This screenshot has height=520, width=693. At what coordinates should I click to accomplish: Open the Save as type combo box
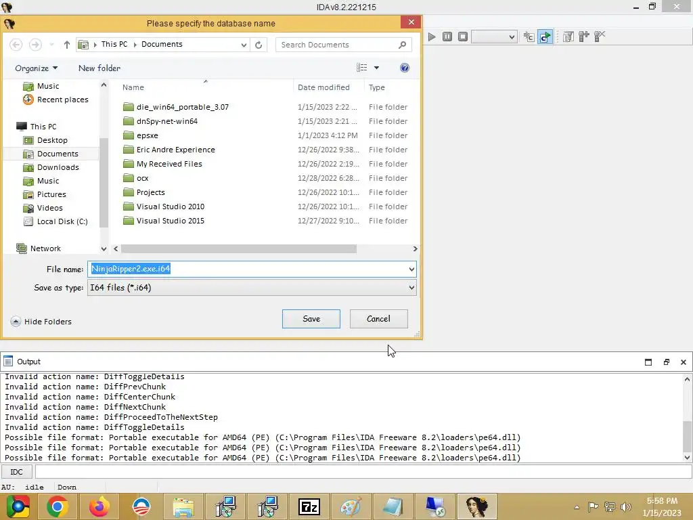pyautogui.click(x=252, y=288)
